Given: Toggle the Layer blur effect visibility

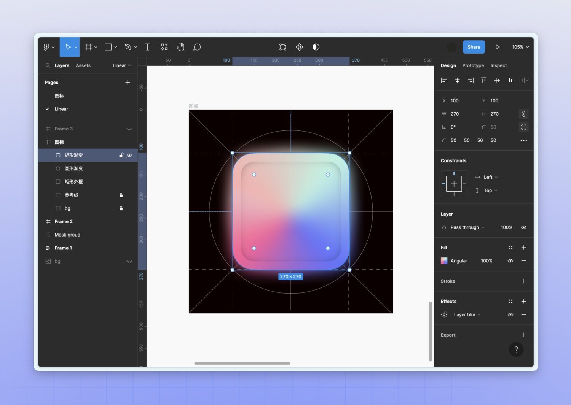Looking at the screenshot, I should point(510,315).
